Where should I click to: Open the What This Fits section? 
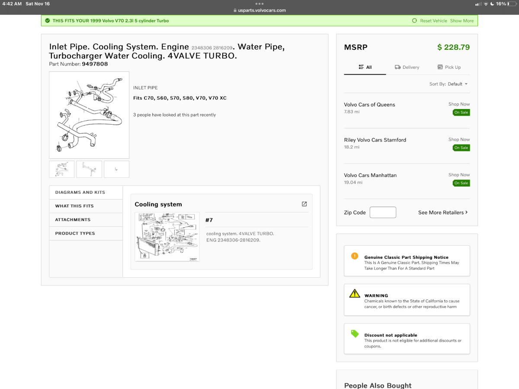click(x=74, y=206)
